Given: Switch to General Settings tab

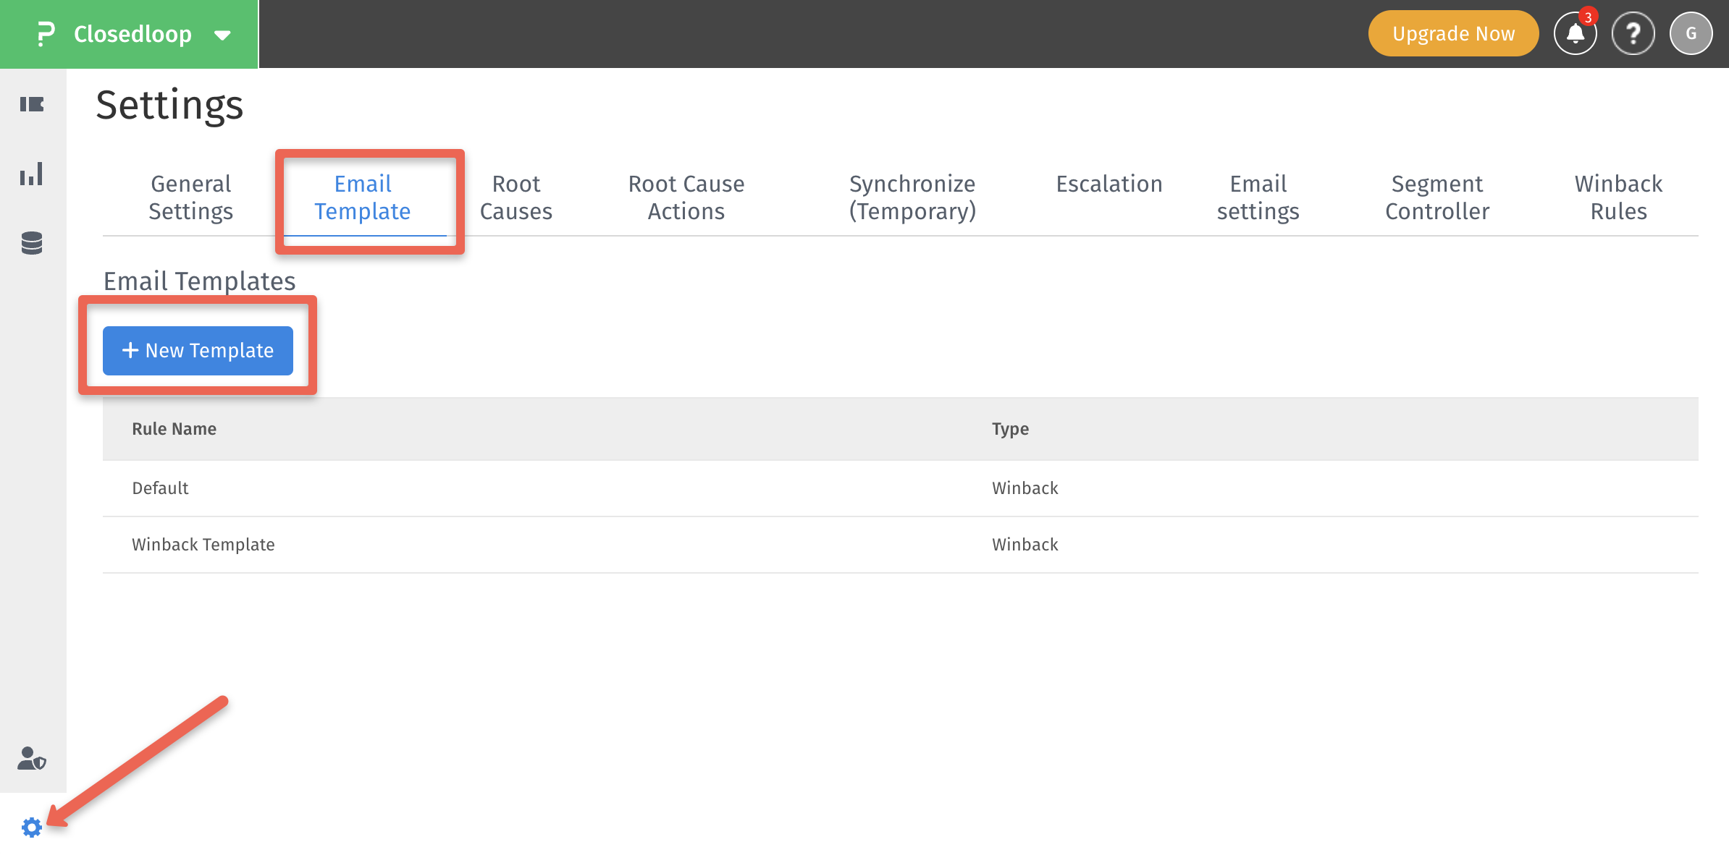Looking at the screenshot, I should pyautogui.click(x=190, y=197).
